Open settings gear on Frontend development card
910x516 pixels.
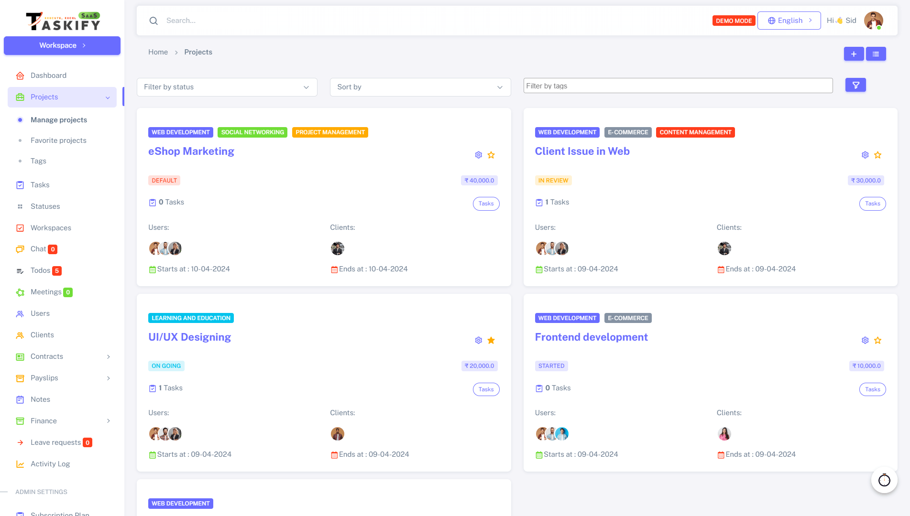coord(865,340)
